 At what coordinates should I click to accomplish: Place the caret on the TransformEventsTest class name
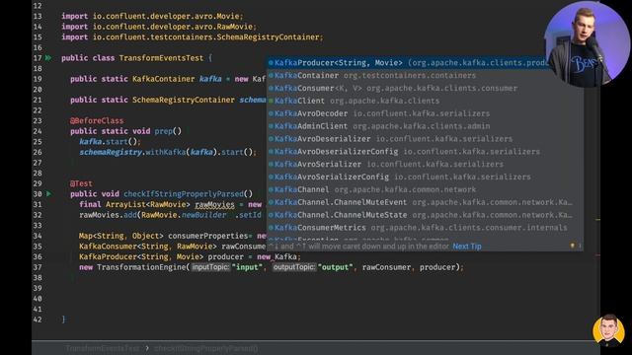tap(161, 58)
